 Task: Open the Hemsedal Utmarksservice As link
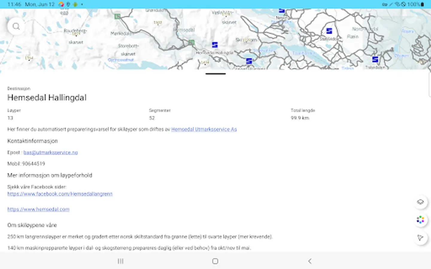coord(204,129)
